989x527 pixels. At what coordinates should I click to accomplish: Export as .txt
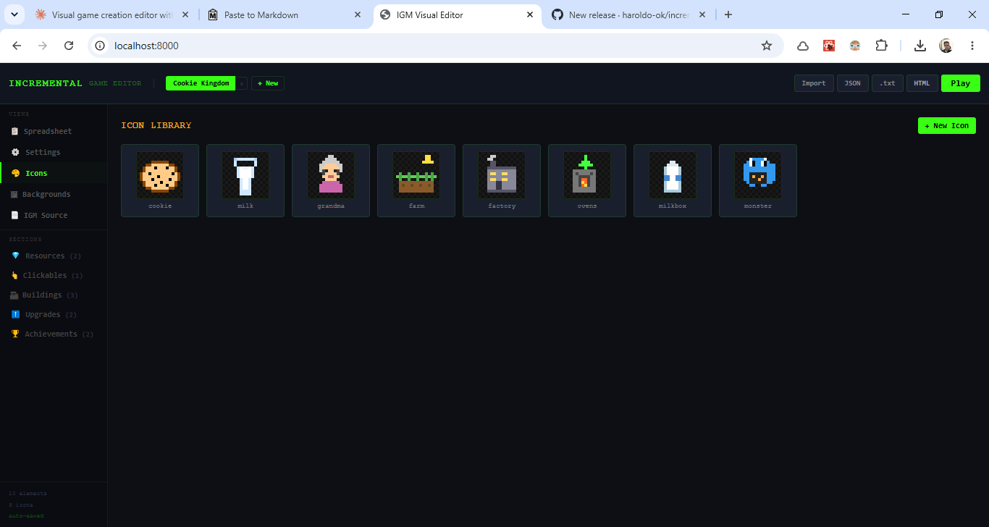click(x=887, y=83)
